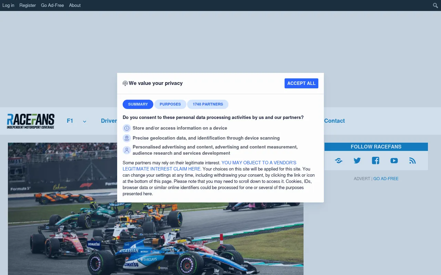Click the 'FOLLOW RACEFANS' heading

click(376, 147)
